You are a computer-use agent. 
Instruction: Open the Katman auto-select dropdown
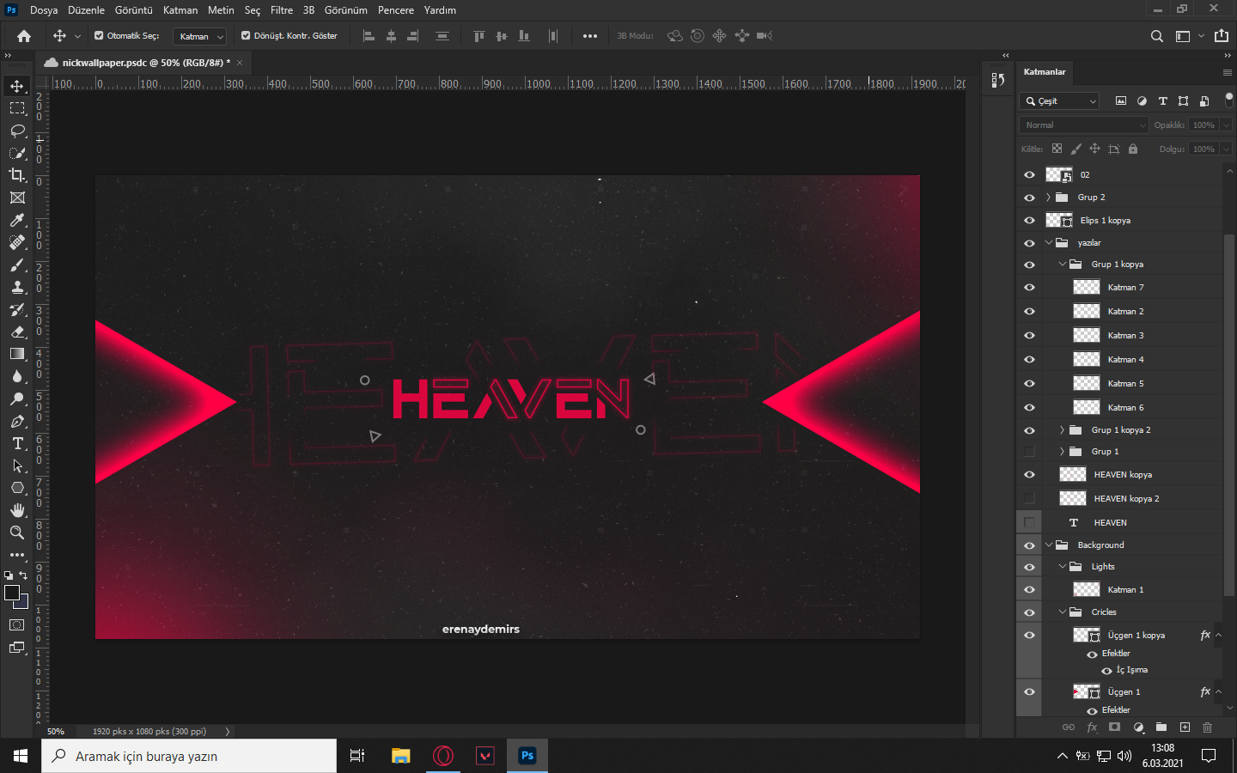click(199, 36)
